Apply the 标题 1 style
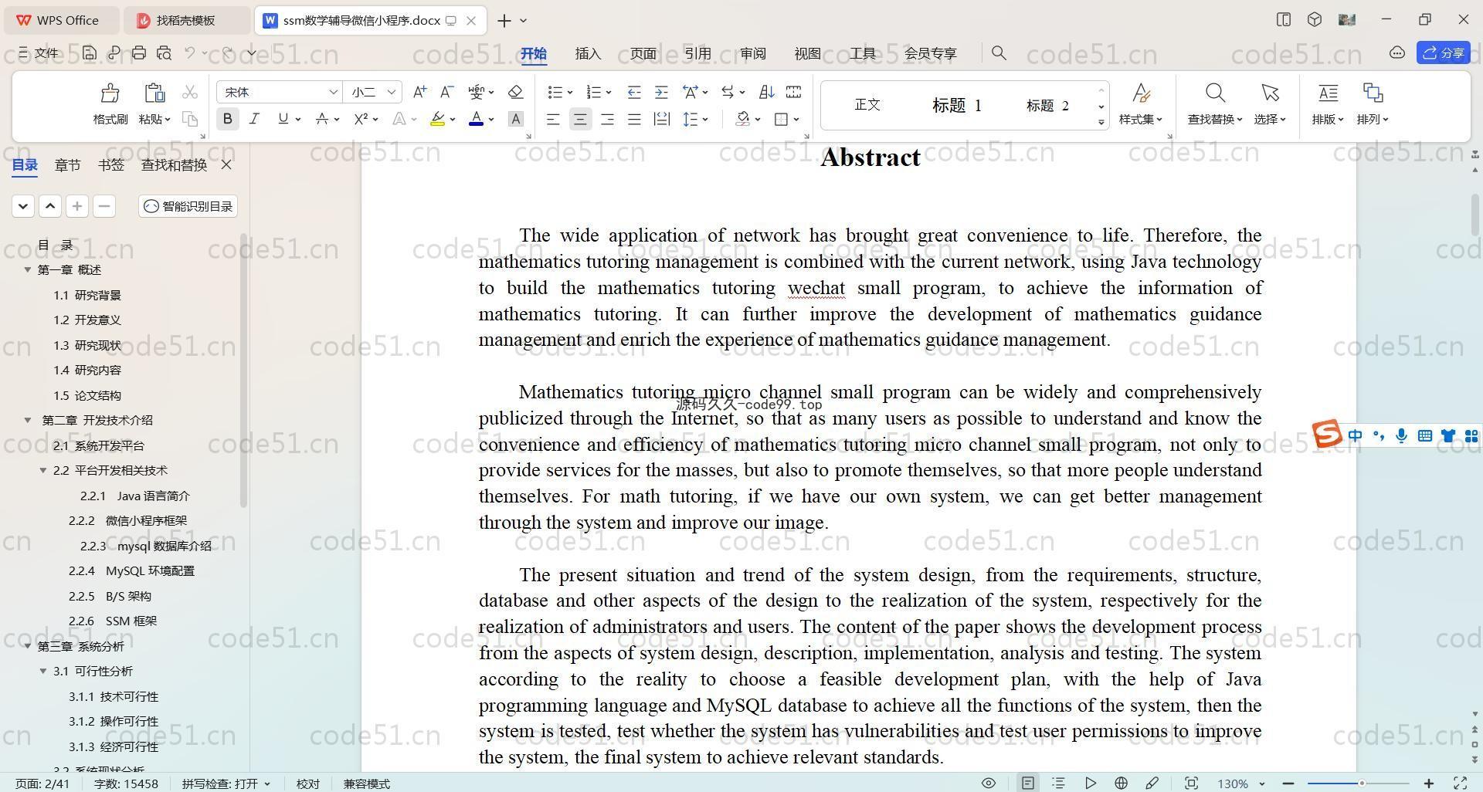 coord(956,105)
